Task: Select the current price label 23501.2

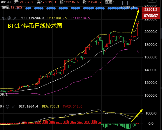Action: coord(151,10)
